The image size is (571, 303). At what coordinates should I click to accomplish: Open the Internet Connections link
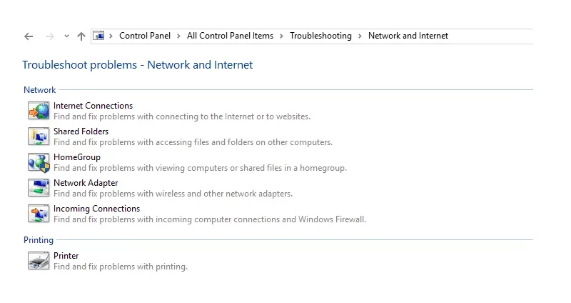tap(93, 106)
